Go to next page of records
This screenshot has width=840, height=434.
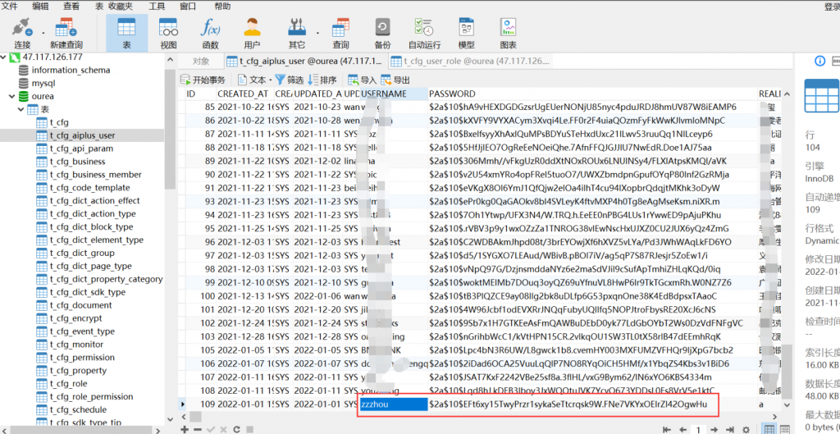coord(714,429)
